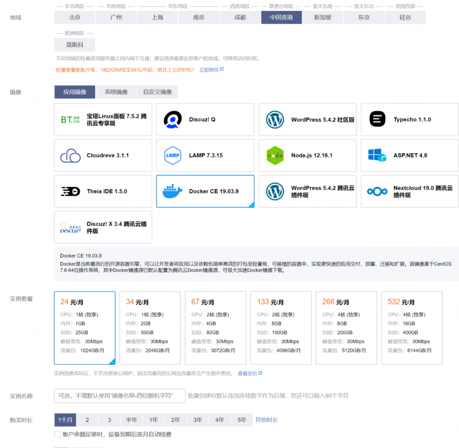Click the LAMP hexagon logo icon
The width and height of the screenshot is (459, 448).
tap(172, 155)
